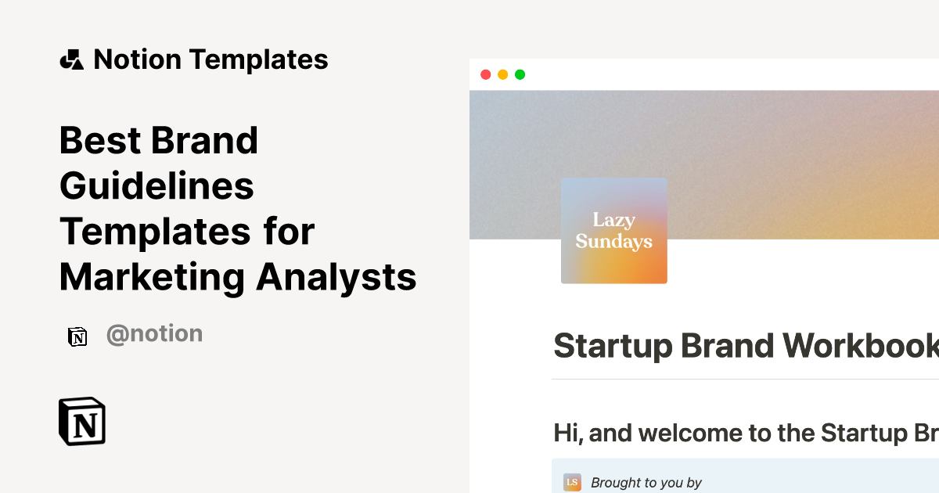This screenshot has width=939, height=493.
Task: Toggle the Lazy Sundays workspace avatar
Action: 613,230
